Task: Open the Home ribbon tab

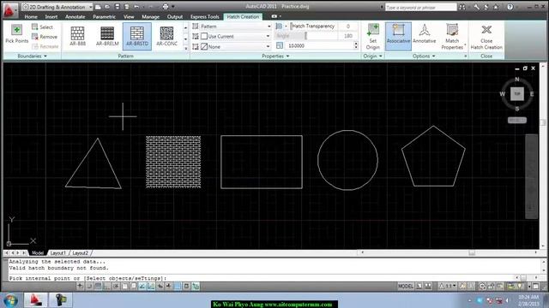Action: click(x=31, y=17)
